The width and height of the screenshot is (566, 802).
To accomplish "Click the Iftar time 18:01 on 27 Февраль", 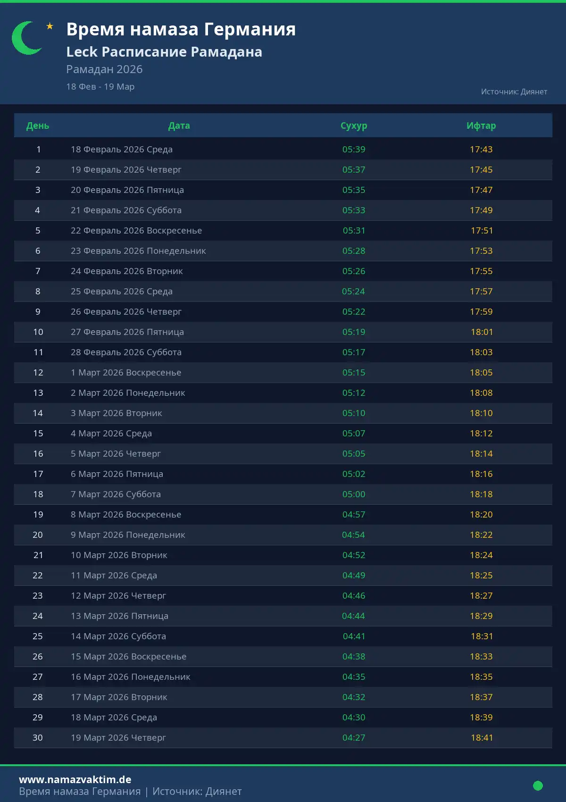I will coord(482,332).
